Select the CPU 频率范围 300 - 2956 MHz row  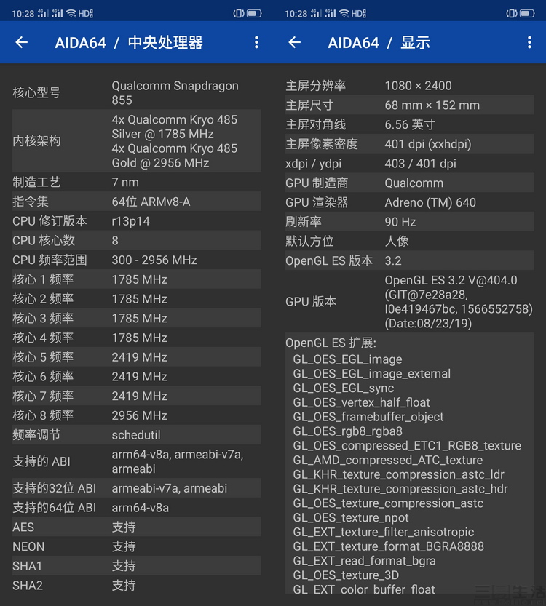[x=137, y=260]
